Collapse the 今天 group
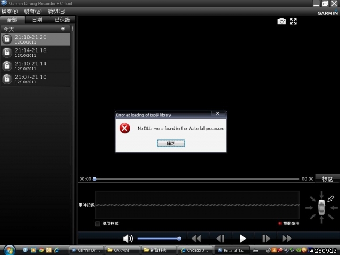 [63, 29]
